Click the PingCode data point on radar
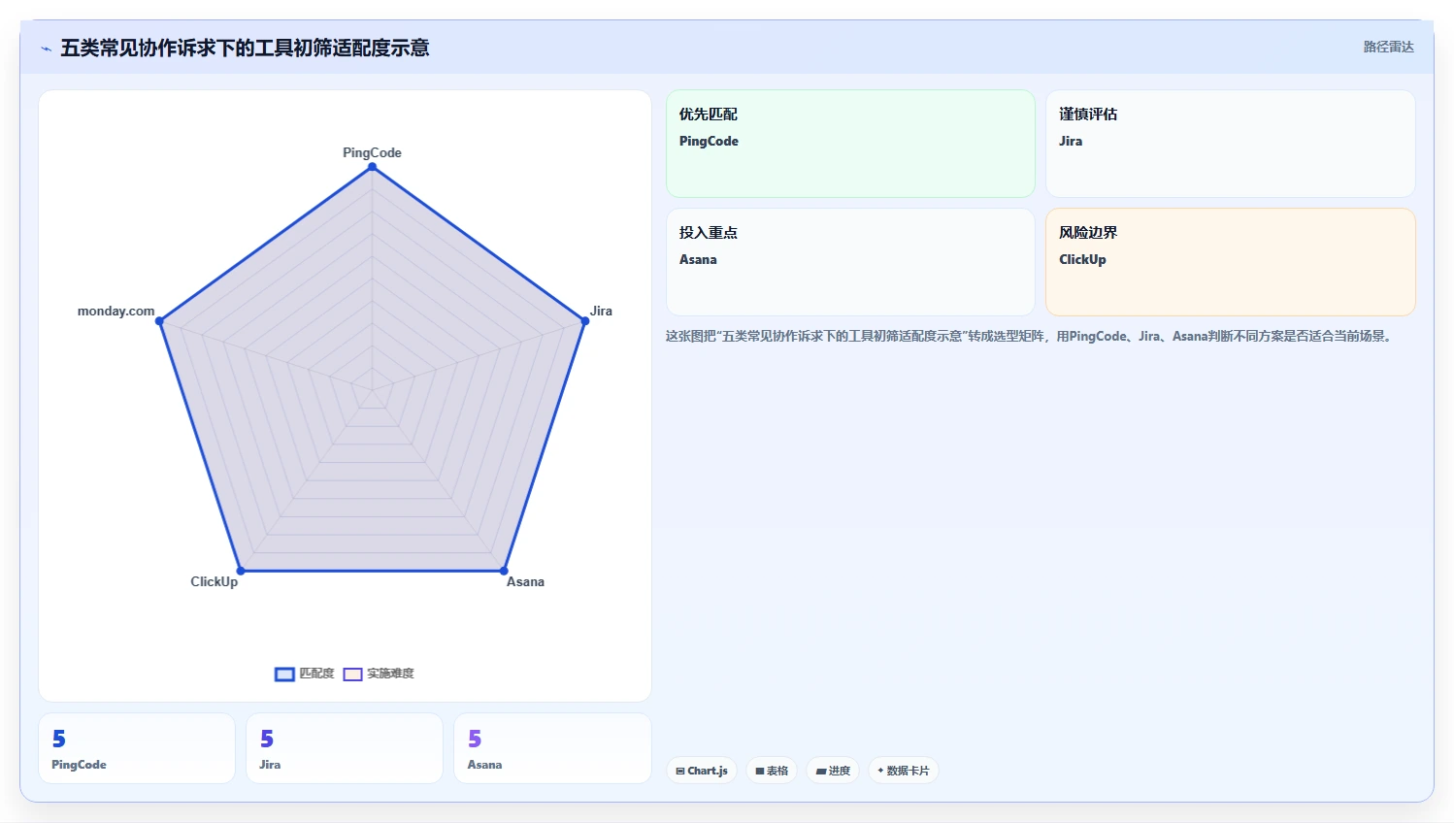 [372, 167]
